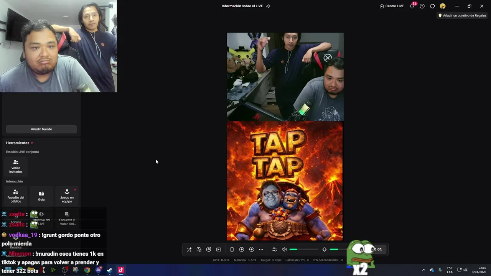Open the settings gear icon
This screenshot has width=491, height=276.
click(x=432, y=6)
